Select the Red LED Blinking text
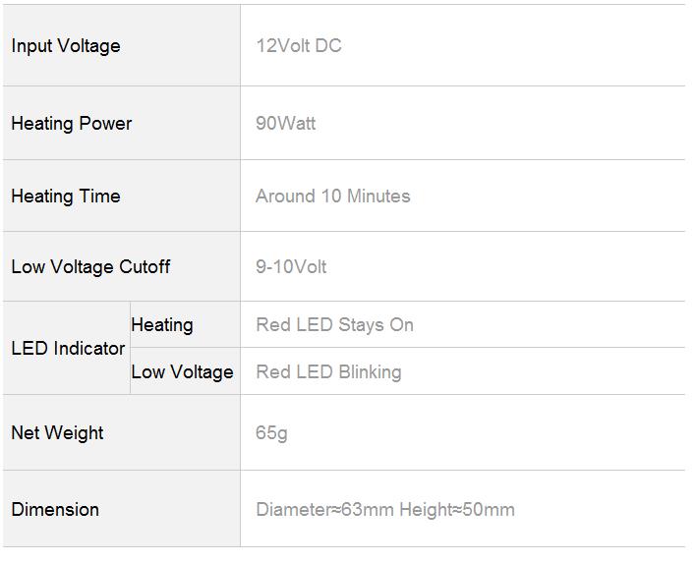 pos(329,372)
